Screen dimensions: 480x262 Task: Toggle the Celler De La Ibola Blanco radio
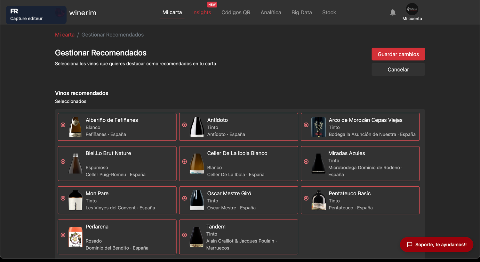click(185, 161)
